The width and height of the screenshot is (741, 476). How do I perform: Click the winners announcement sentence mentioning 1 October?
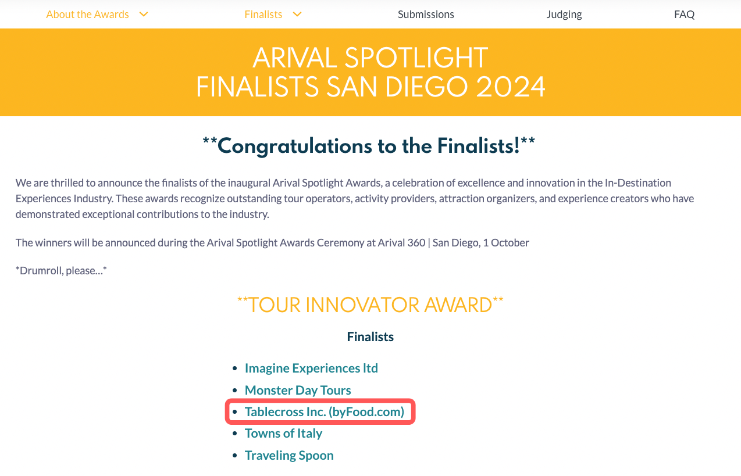click(272, 242)
